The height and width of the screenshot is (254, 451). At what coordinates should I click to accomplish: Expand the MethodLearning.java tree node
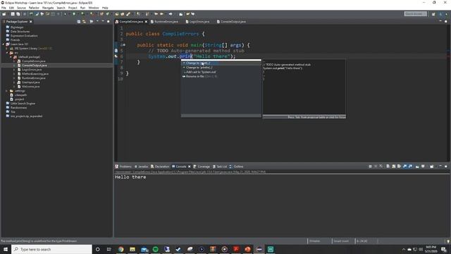click(14, 74)
